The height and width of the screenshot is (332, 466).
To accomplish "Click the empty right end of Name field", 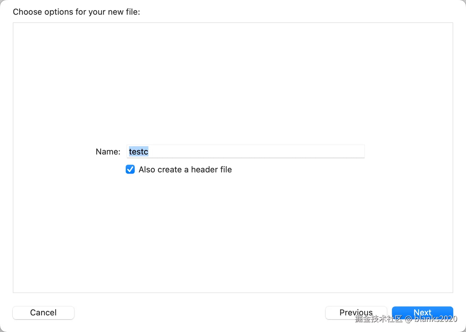I will [345, 151].
